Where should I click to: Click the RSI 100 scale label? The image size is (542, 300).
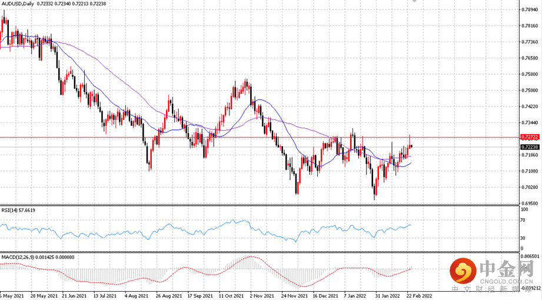[524, 209]
